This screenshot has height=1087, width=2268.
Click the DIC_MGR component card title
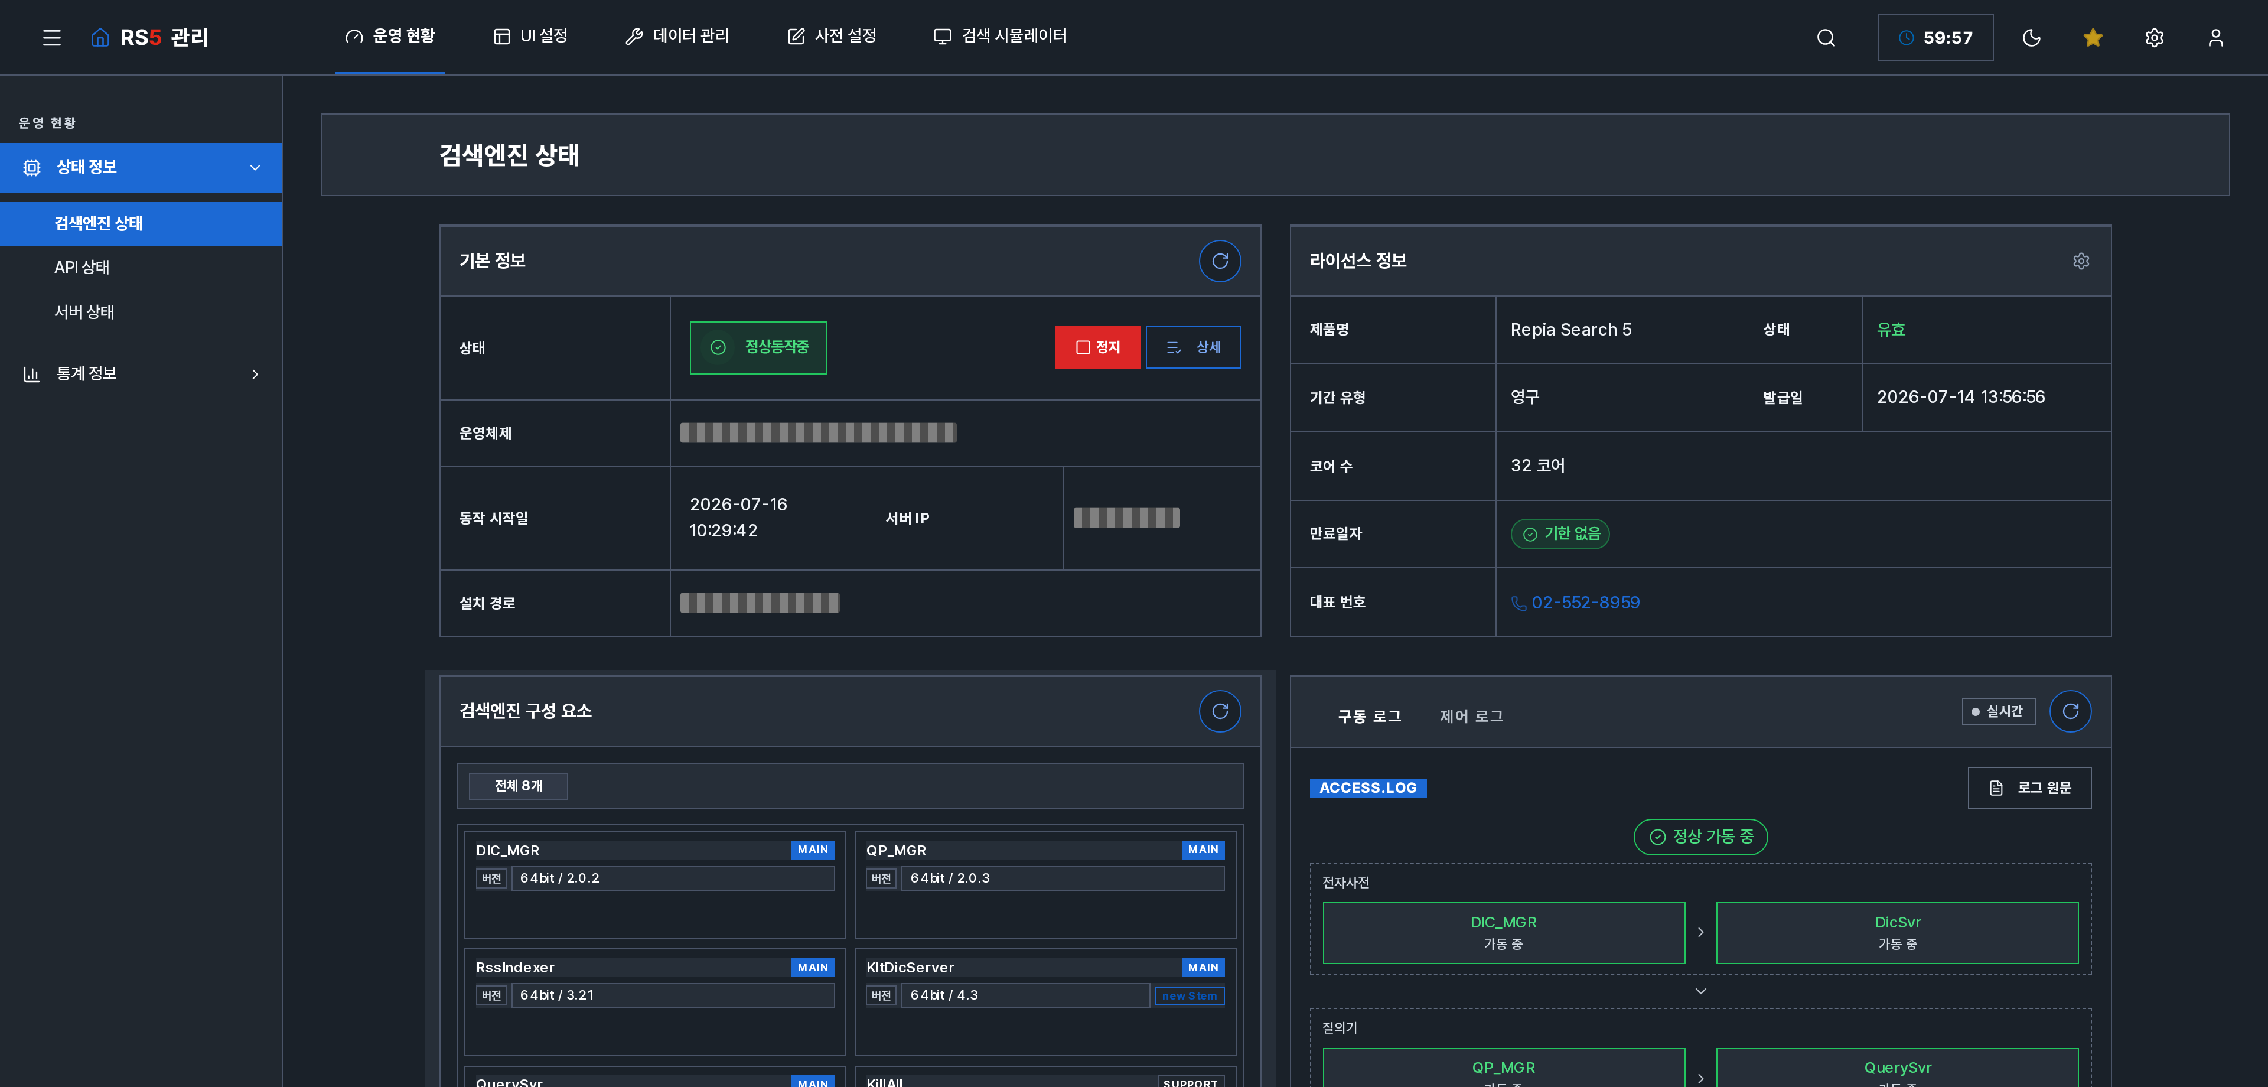507,850
